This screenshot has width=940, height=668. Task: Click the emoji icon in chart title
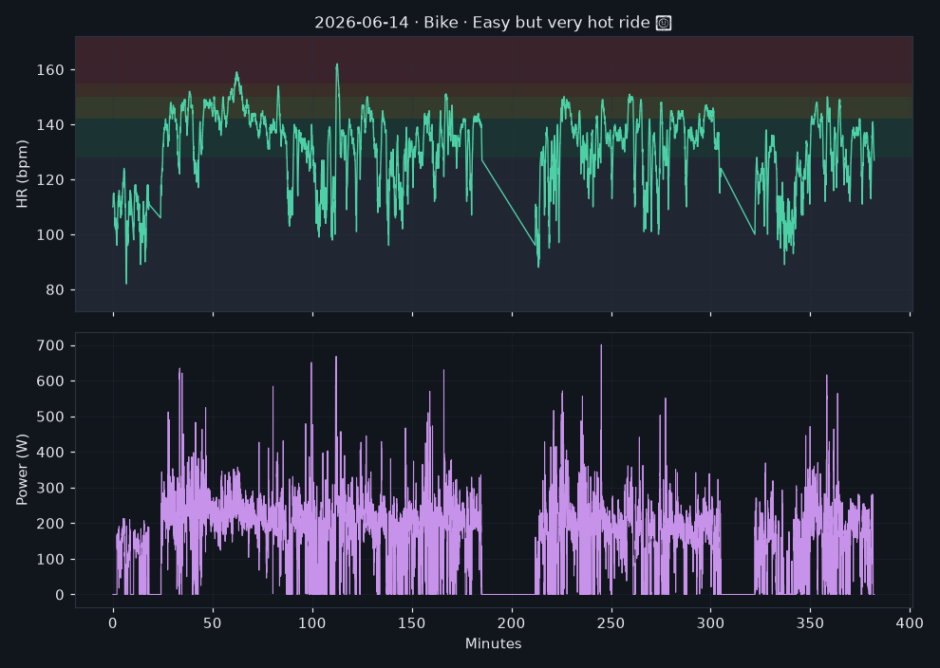[664, 24]
